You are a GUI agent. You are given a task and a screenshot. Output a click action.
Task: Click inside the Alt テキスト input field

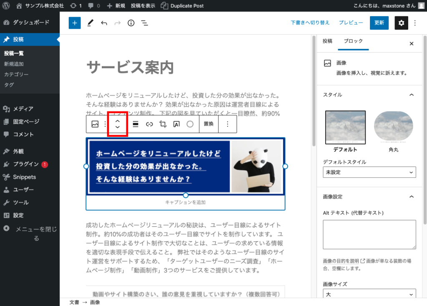369,234
